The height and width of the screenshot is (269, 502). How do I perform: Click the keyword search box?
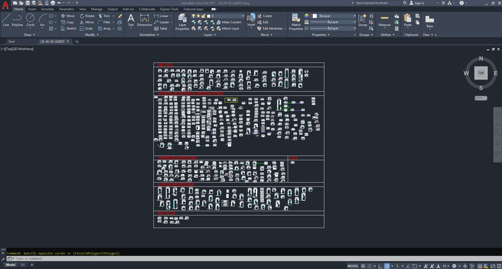coord(377,3)
